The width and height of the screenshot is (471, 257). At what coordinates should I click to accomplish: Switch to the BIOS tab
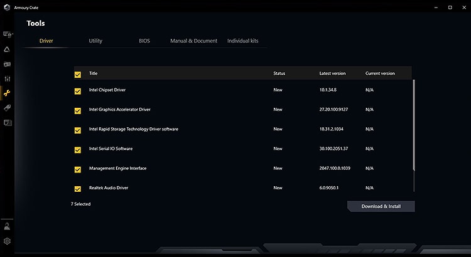144,41
